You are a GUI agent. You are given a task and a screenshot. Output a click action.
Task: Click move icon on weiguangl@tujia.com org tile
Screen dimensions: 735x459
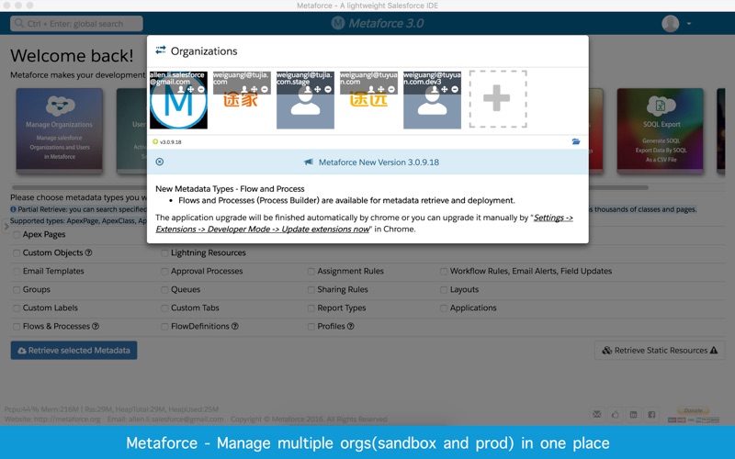click(x=254, y=89)
